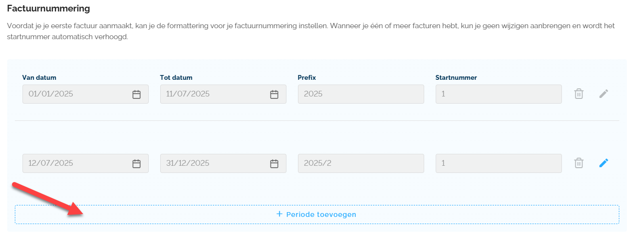Edit the second period with blue pencil
637x236 pixels.
[x=604, y=163]
